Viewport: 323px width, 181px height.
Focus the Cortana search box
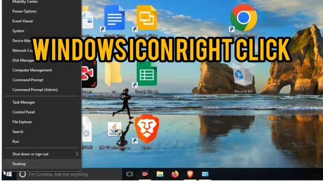(x=70, y=174)
